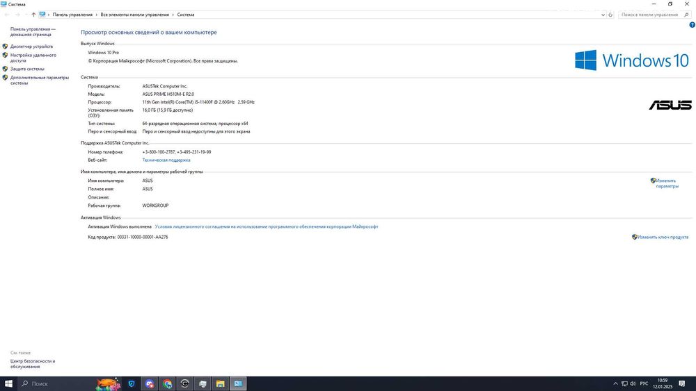Open File Explorer from the taskbar
The height and width of the screenshot is (391, 696).
[221, 383]
